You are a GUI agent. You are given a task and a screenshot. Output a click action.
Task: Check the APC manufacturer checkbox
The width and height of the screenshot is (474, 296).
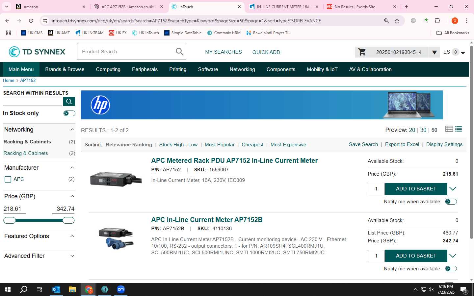[x=8, y=179]
